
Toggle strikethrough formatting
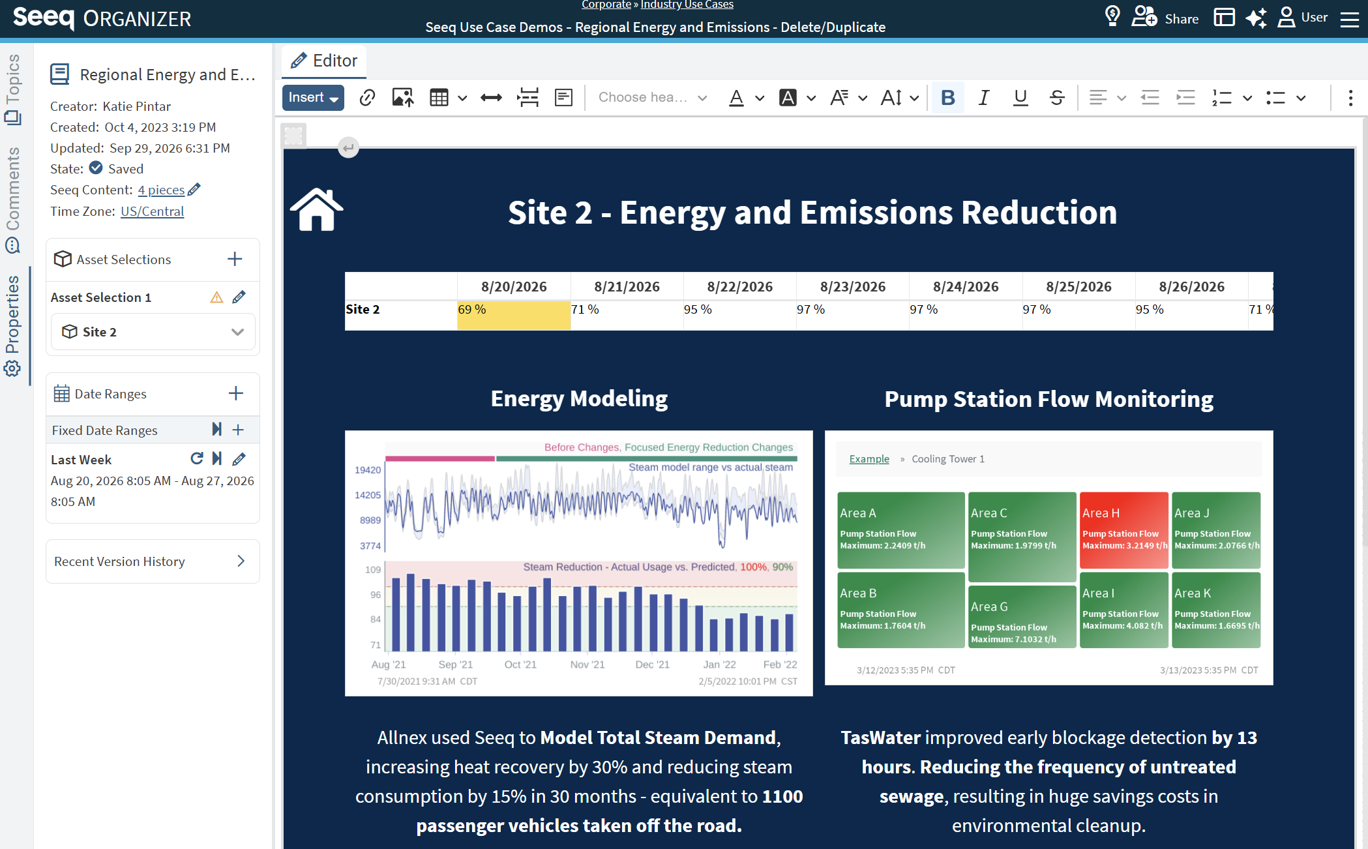coord(1057,98)
